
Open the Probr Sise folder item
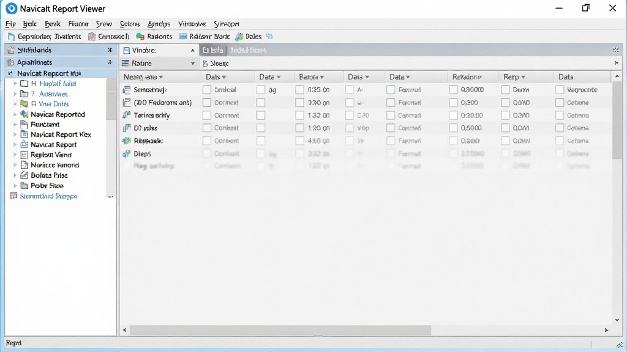[47, 186]
